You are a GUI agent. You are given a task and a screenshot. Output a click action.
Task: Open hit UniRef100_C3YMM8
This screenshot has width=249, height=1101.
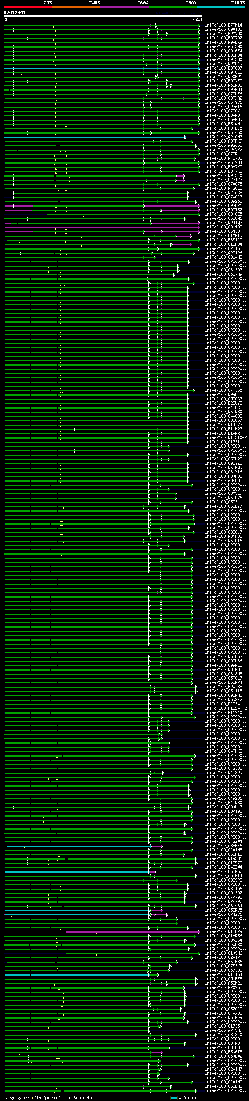pos(223,1047)
